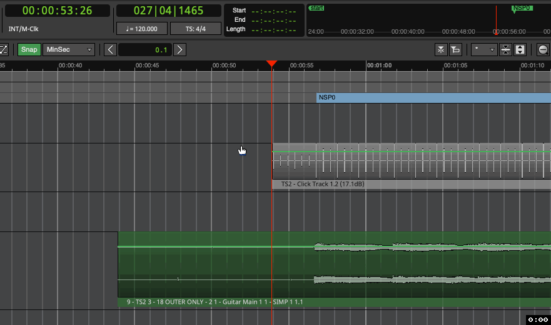Open the MinSec grid format dropdown
Screen dimensions: 551x325
pyautogui.click(x=69, y=50)
